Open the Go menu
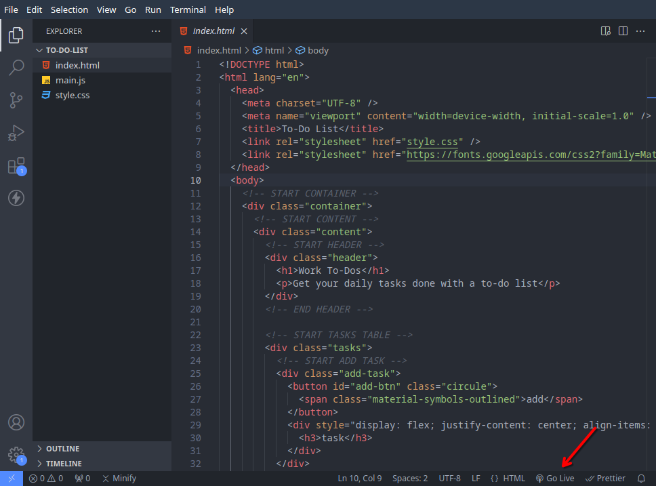656x486 pixels. pos(131,9)
